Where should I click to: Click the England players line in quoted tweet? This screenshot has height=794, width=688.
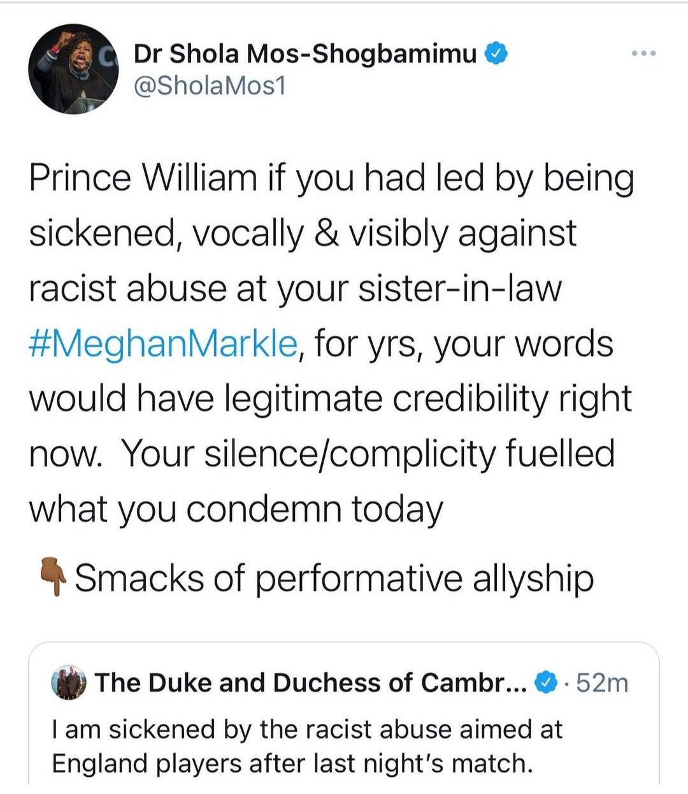point(292,763)
